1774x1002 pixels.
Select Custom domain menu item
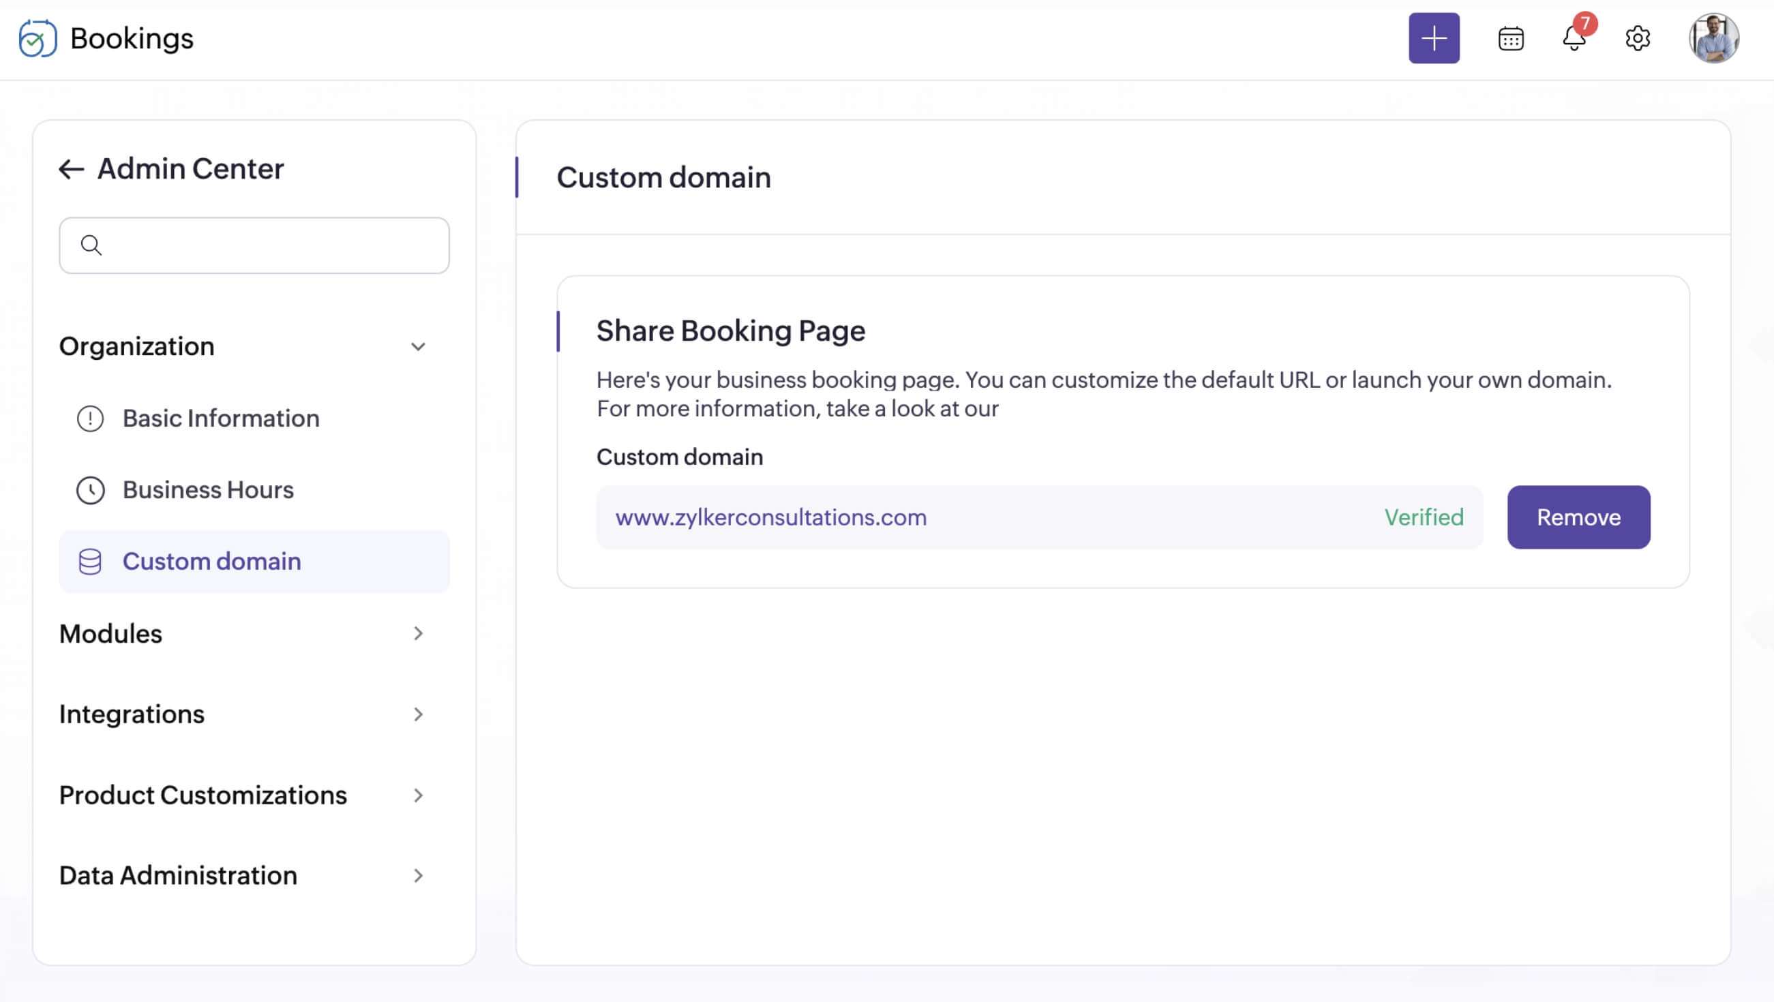211,561
